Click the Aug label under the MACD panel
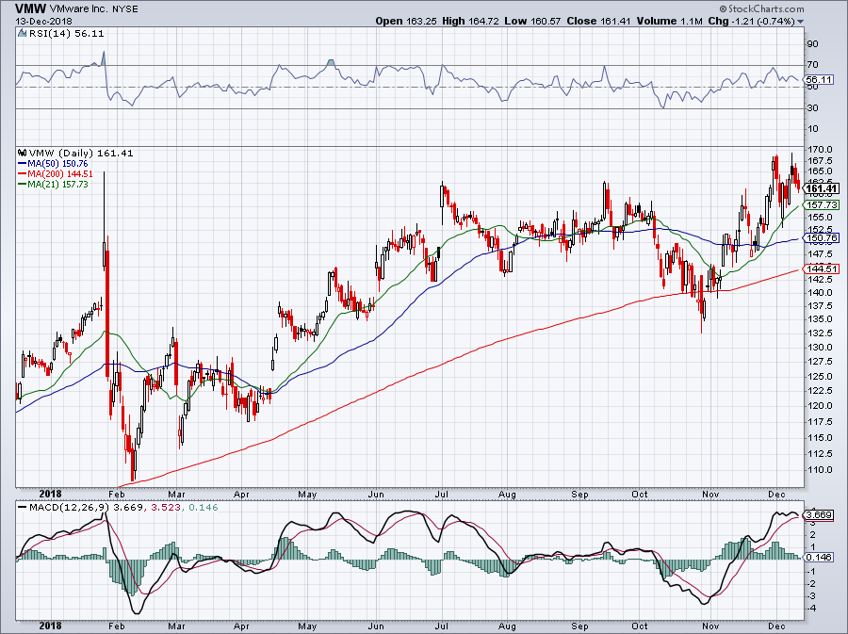The image size is (848, 634). (x=507, y=626)
